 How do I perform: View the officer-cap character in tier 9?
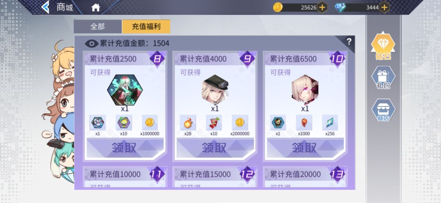[x=215, y=90]
